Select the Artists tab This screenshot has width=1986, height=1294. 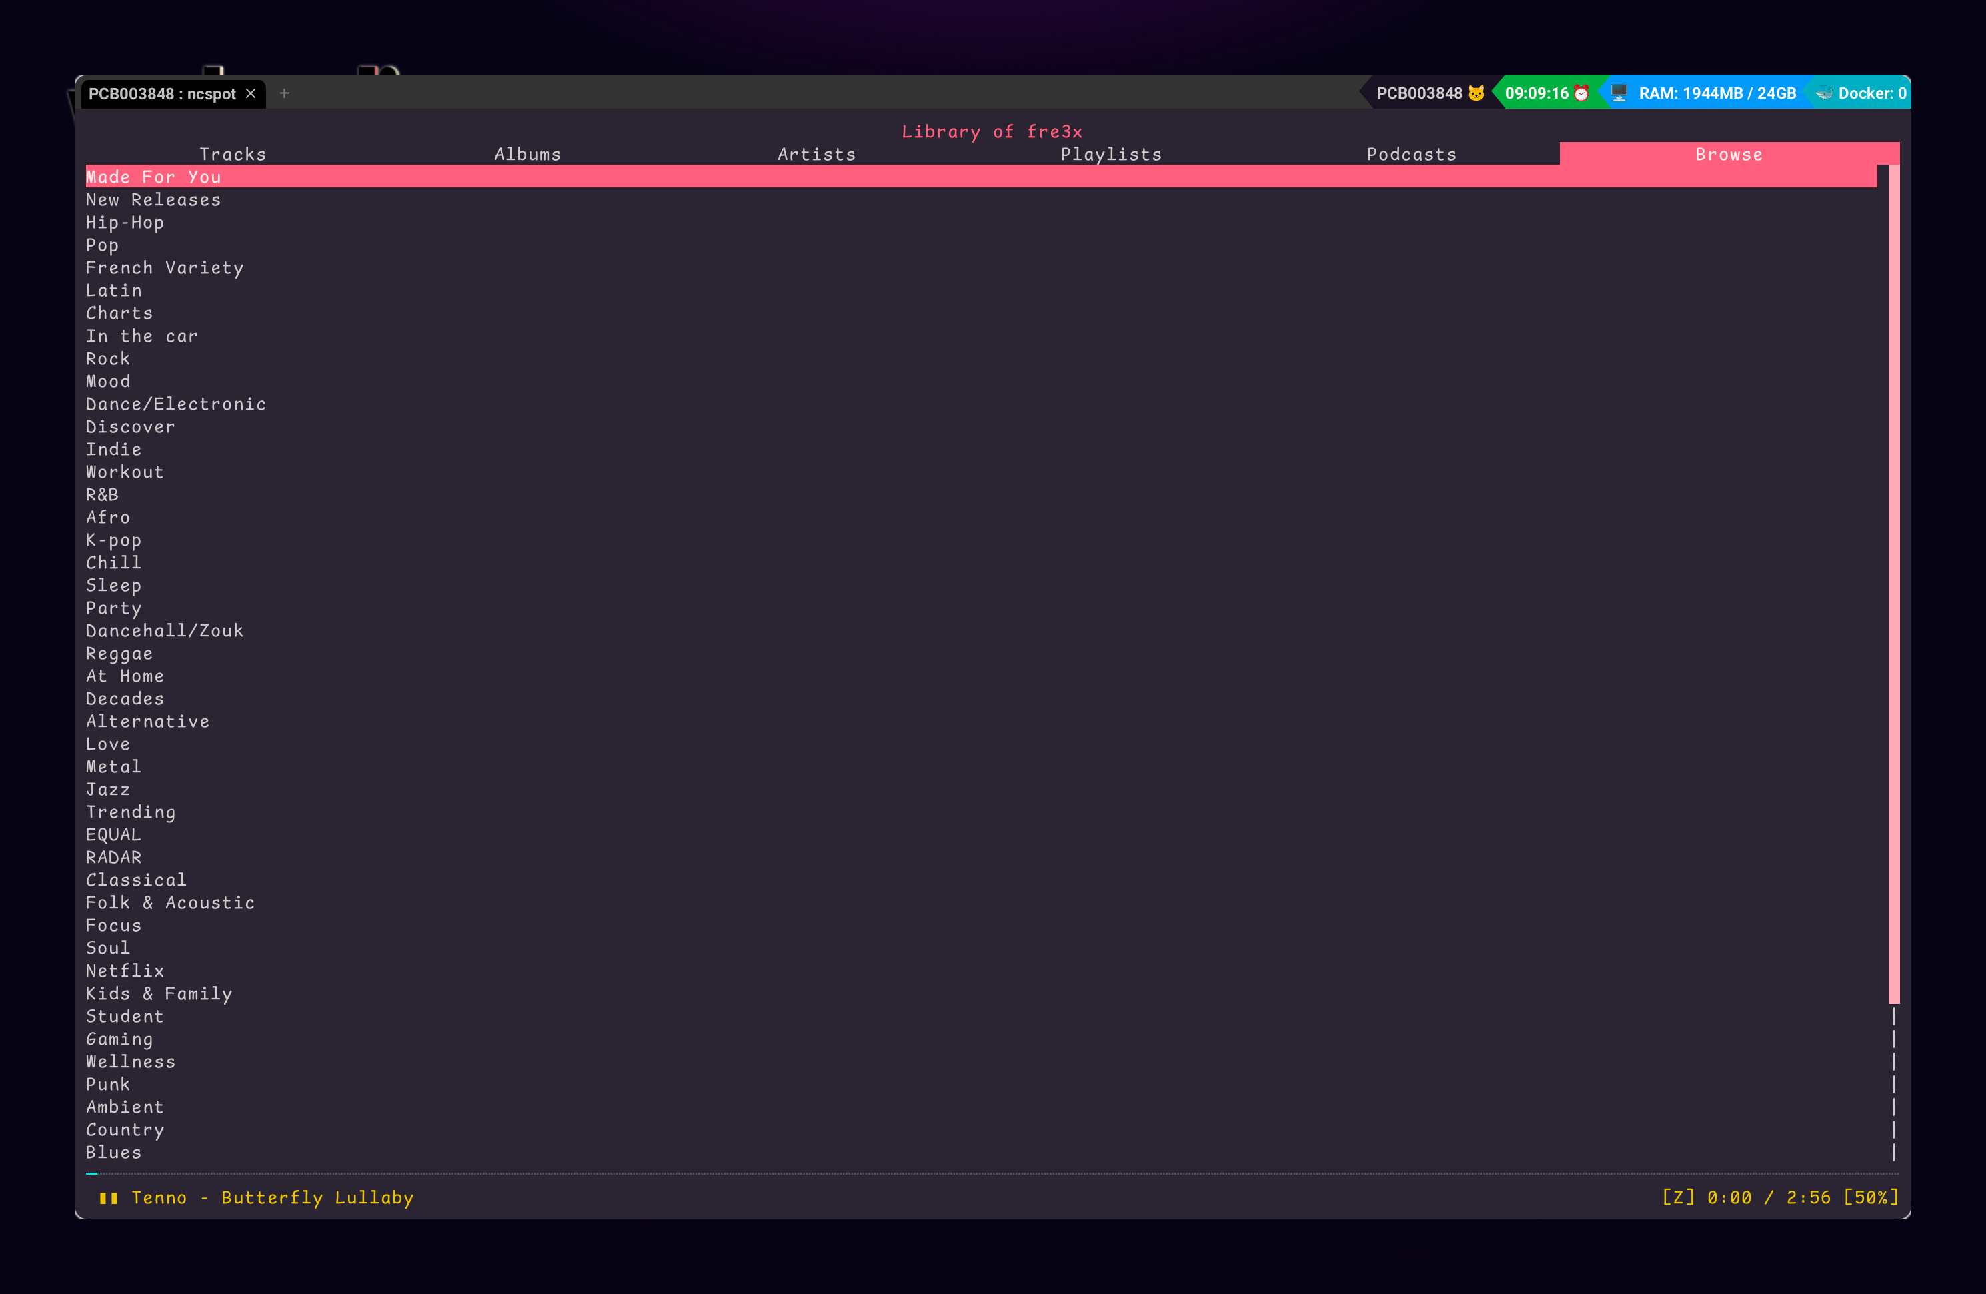click(x=816, y=155)
